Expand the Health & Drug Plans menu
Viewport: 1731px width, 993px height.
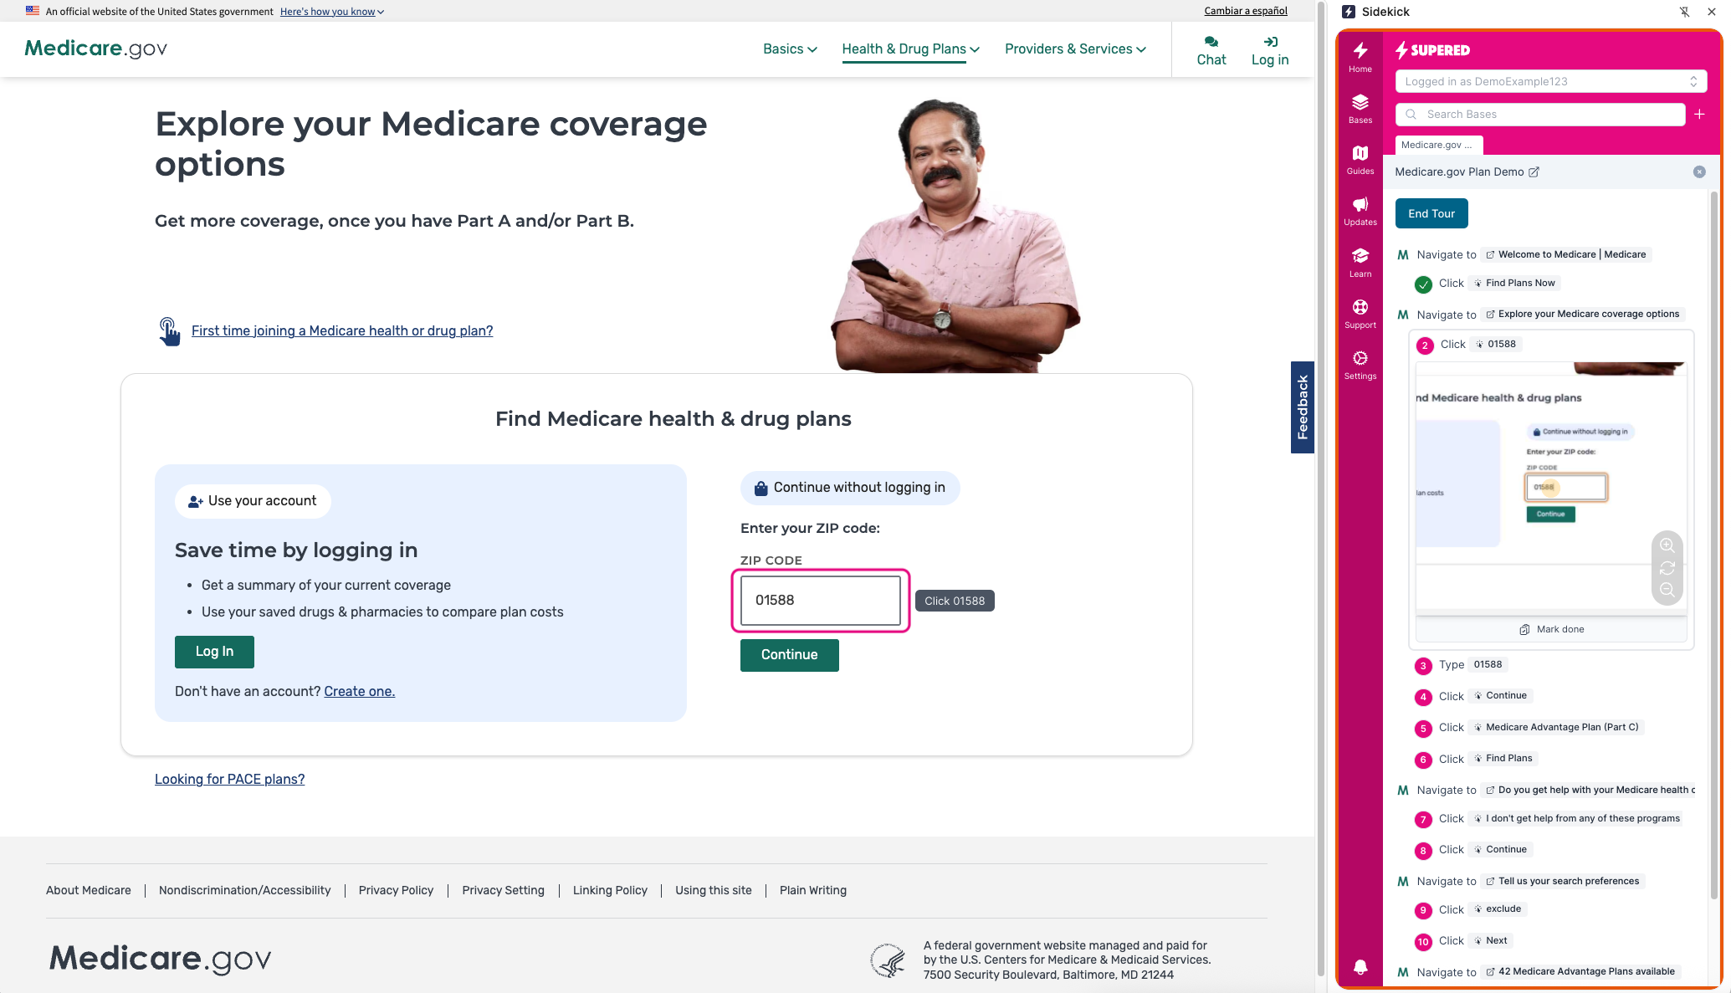pos(910,49)
